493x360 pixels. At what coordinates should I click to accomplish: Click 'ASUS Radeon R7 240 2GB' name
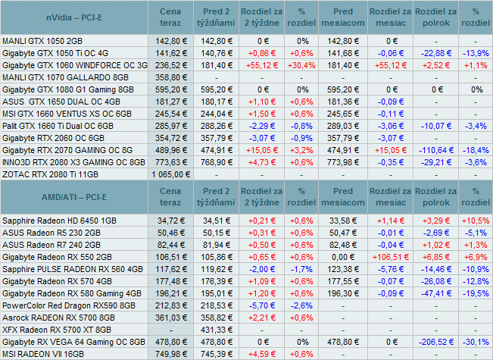coord(51,245)
